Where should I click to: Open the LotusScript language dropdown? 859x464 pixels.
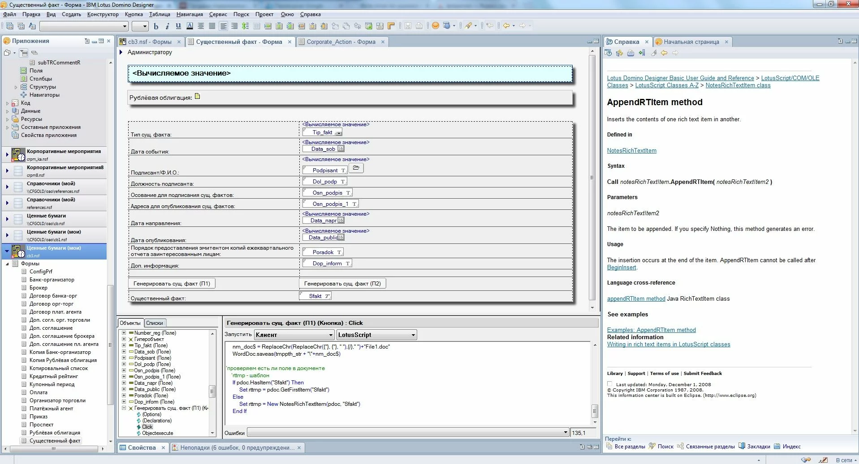point(413,335)
